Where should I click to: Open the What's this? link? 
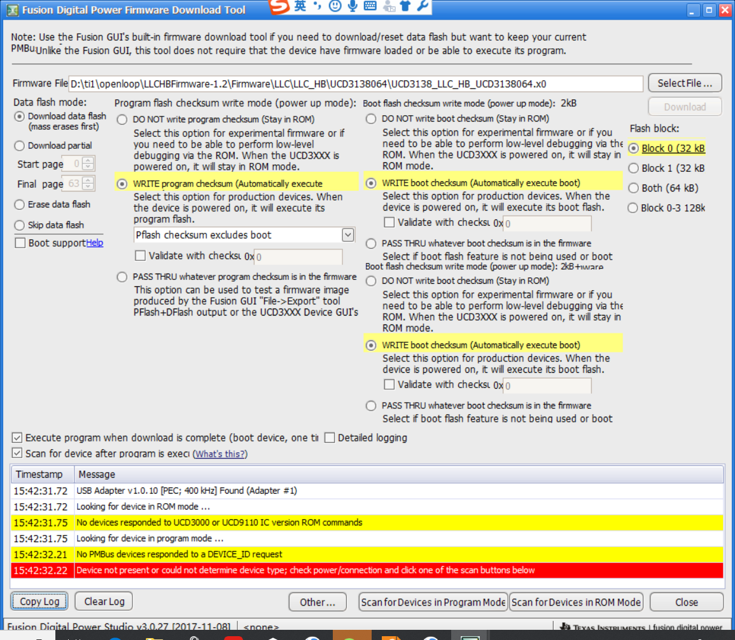click(x=220, y=454)
